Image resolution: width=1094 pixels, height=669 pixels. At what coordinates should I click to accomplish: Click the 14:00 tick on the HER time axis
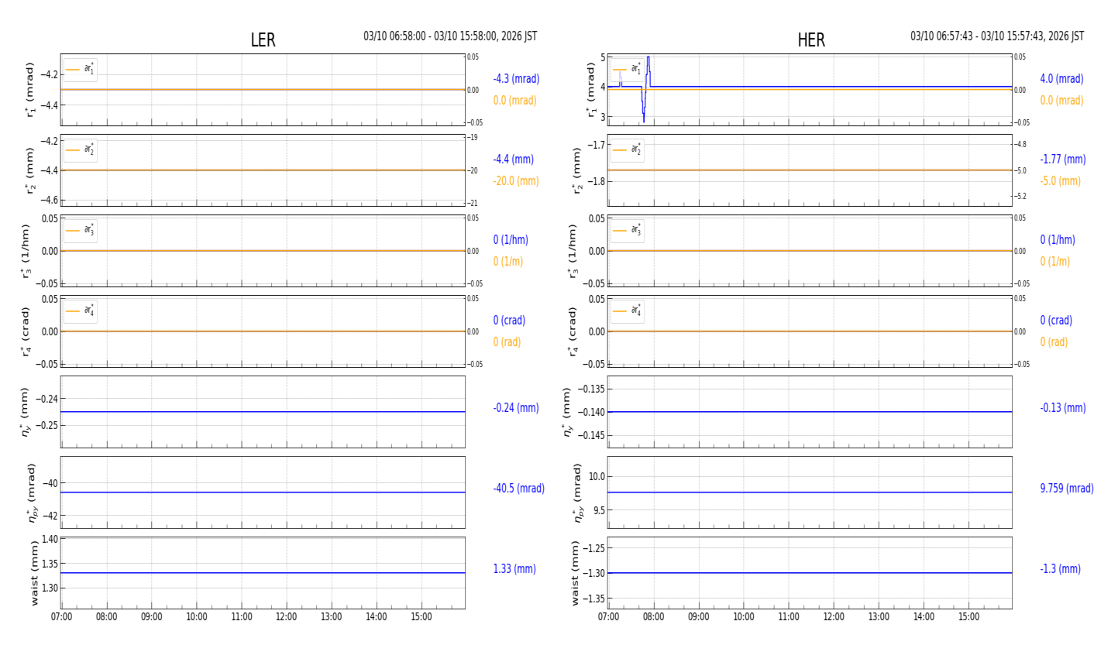point(924,617)
